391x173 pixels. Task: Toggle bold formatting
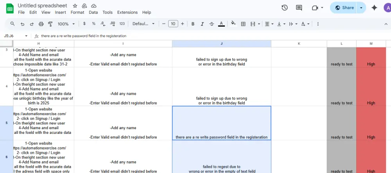point(193,24)
